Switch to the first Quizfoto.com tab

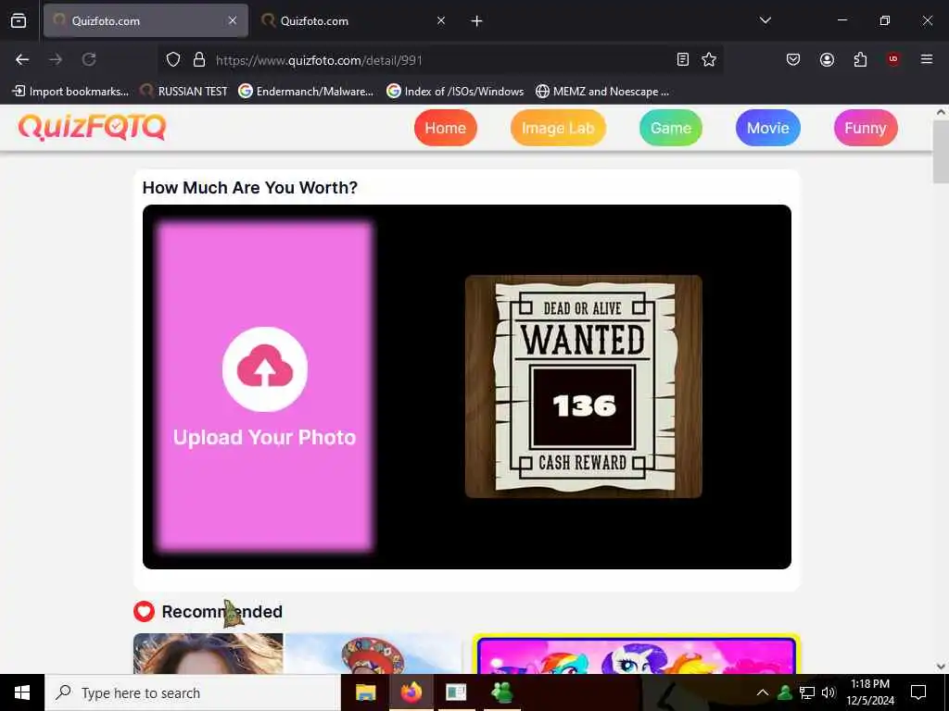coord(146,20)
